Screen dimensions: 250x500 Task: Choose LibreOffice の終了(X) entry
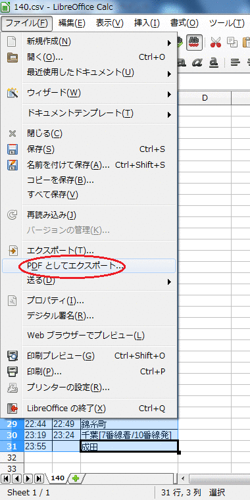pyautogui.click(x=89, y=408)
